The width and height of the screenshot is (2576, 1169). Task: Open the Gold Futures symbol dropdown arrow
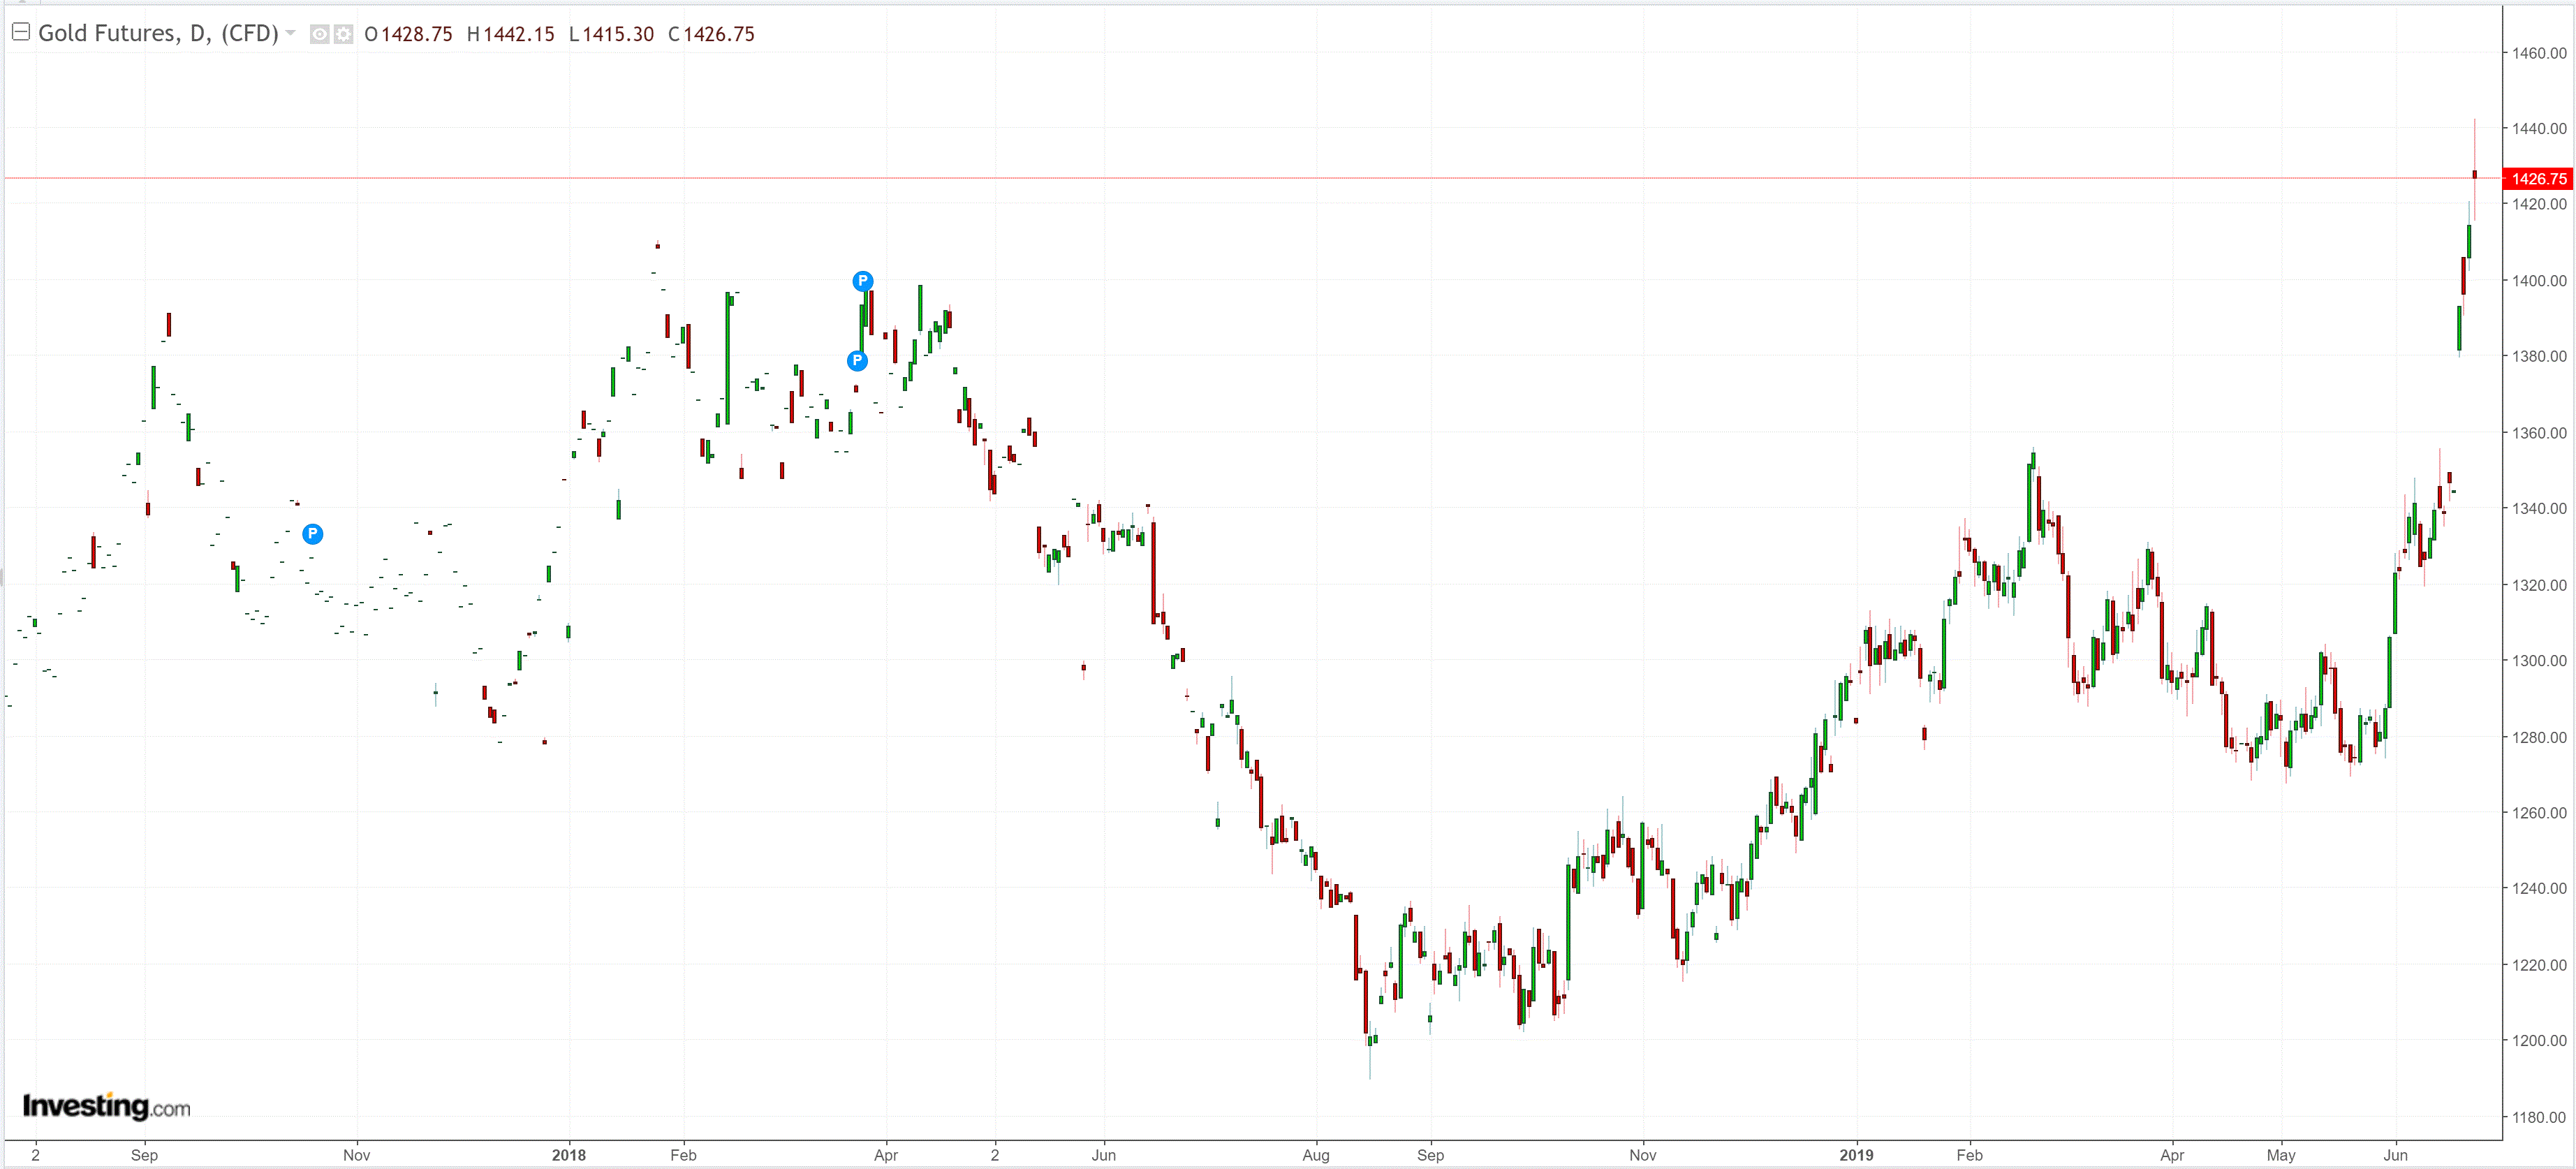coord(291,33)
